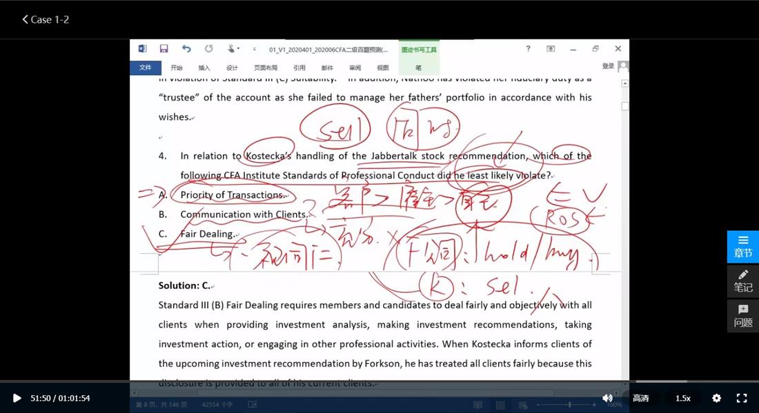Undo the last action in Word
The width and height of the screenshot is (759, 413).
click(186, 48)
